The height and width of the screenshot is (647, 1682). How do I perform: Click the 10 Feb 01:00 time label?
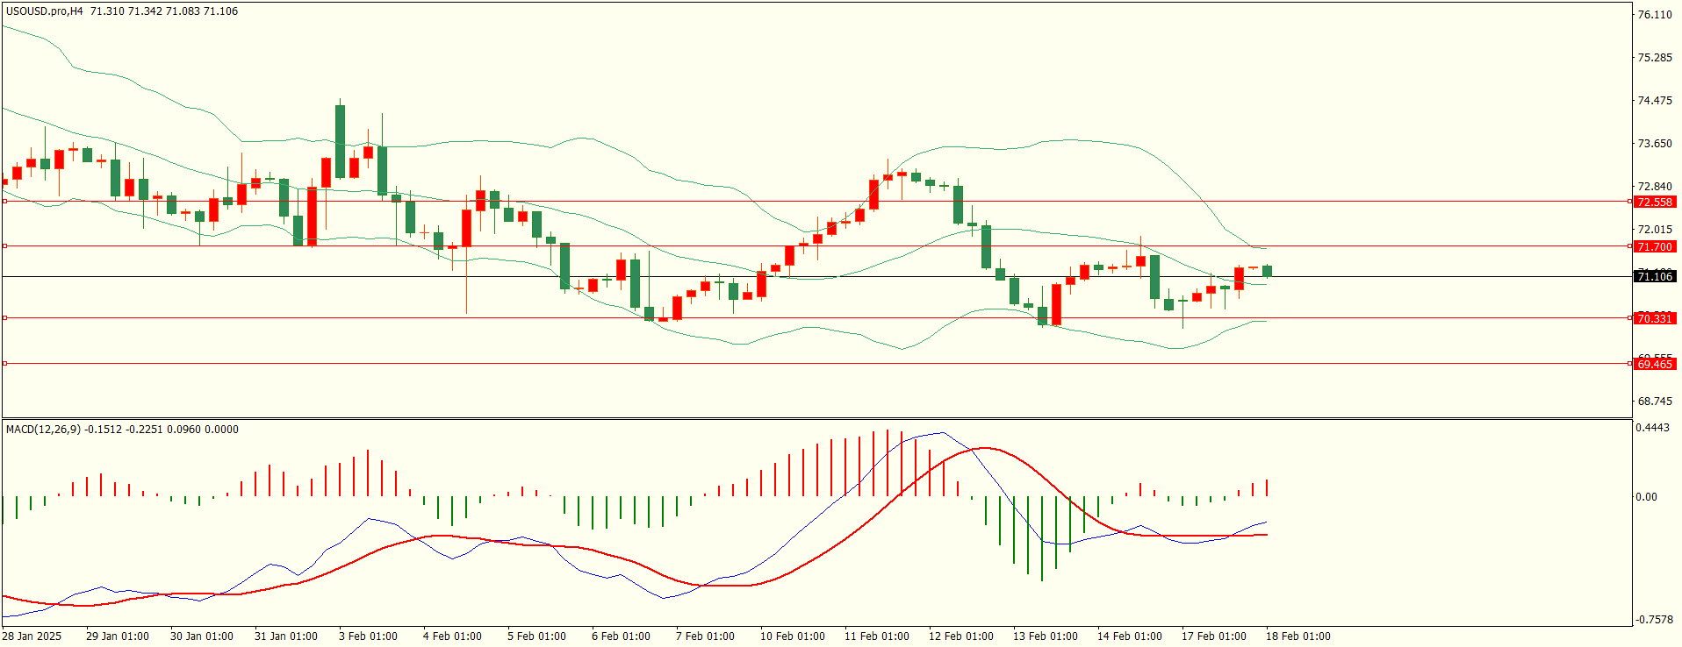[x=793, y=636]
